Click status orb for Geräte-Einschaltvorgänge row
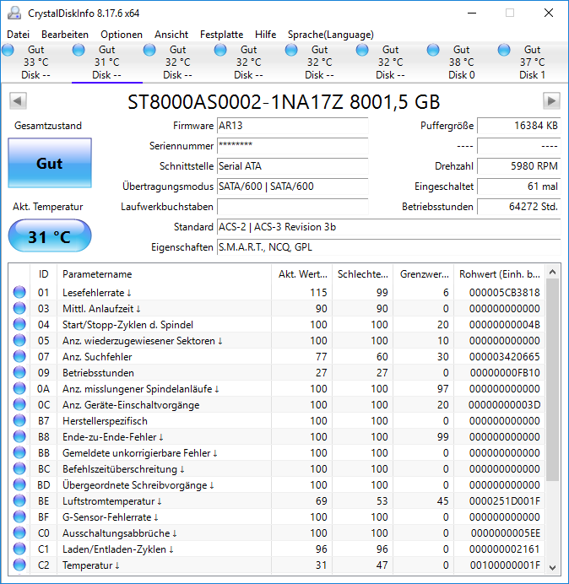This screenshot has width=569, height=584. pyautogui.click(x=19, y=404)
